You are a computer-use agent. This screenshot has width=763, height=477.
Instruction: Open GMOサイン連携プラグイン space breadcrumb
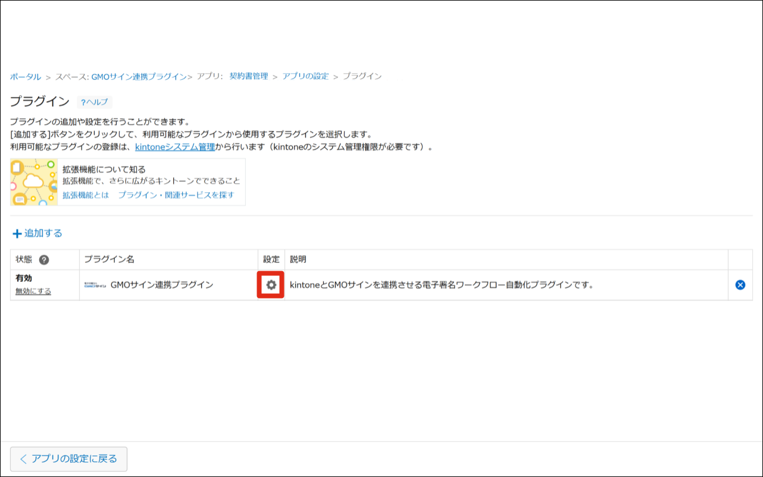(x=139, y=77)
